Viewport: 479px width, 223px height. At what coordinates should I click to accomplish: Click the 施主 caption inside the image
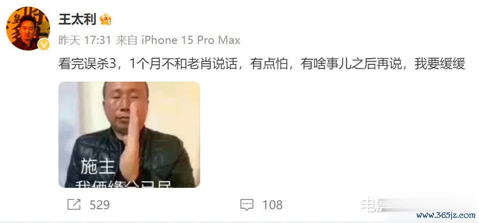(98, 167)
